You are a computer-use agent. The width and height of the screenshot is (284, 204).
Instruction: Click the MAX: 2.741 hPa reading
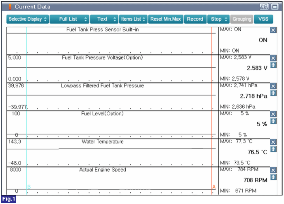point(239,85)
